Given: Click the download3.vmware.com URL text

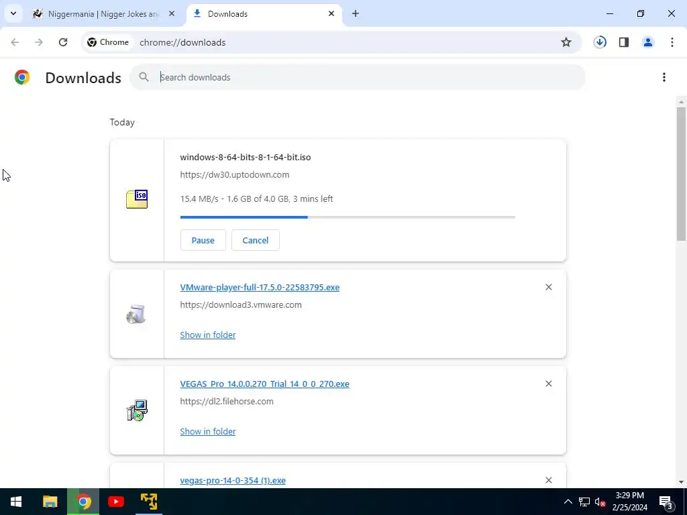Looking at the screenshot, I should pyautogui.click(x=241, y=305).
